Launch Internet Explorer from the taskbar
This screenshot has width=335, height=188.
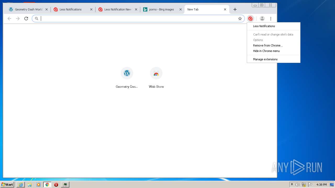[21, 185]
